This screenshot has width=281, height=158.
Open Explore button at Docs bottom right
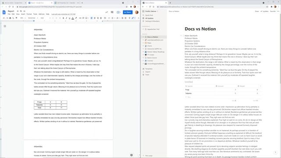click(x=132, y=155)
